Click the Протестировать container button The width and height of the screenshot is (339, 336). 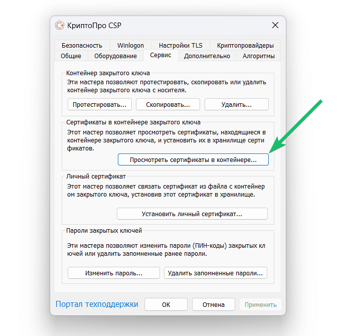click(x=100, y=105)
